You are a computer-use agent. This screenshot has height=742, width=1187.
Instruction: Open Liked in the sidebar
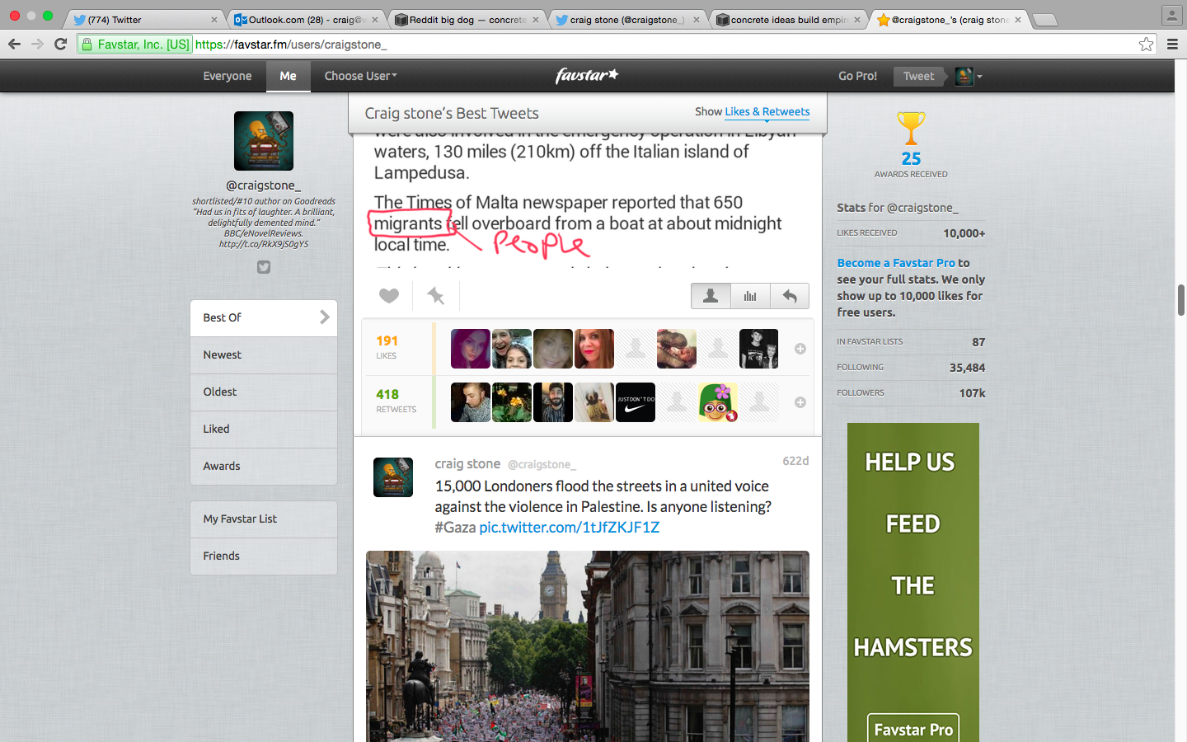264,429
